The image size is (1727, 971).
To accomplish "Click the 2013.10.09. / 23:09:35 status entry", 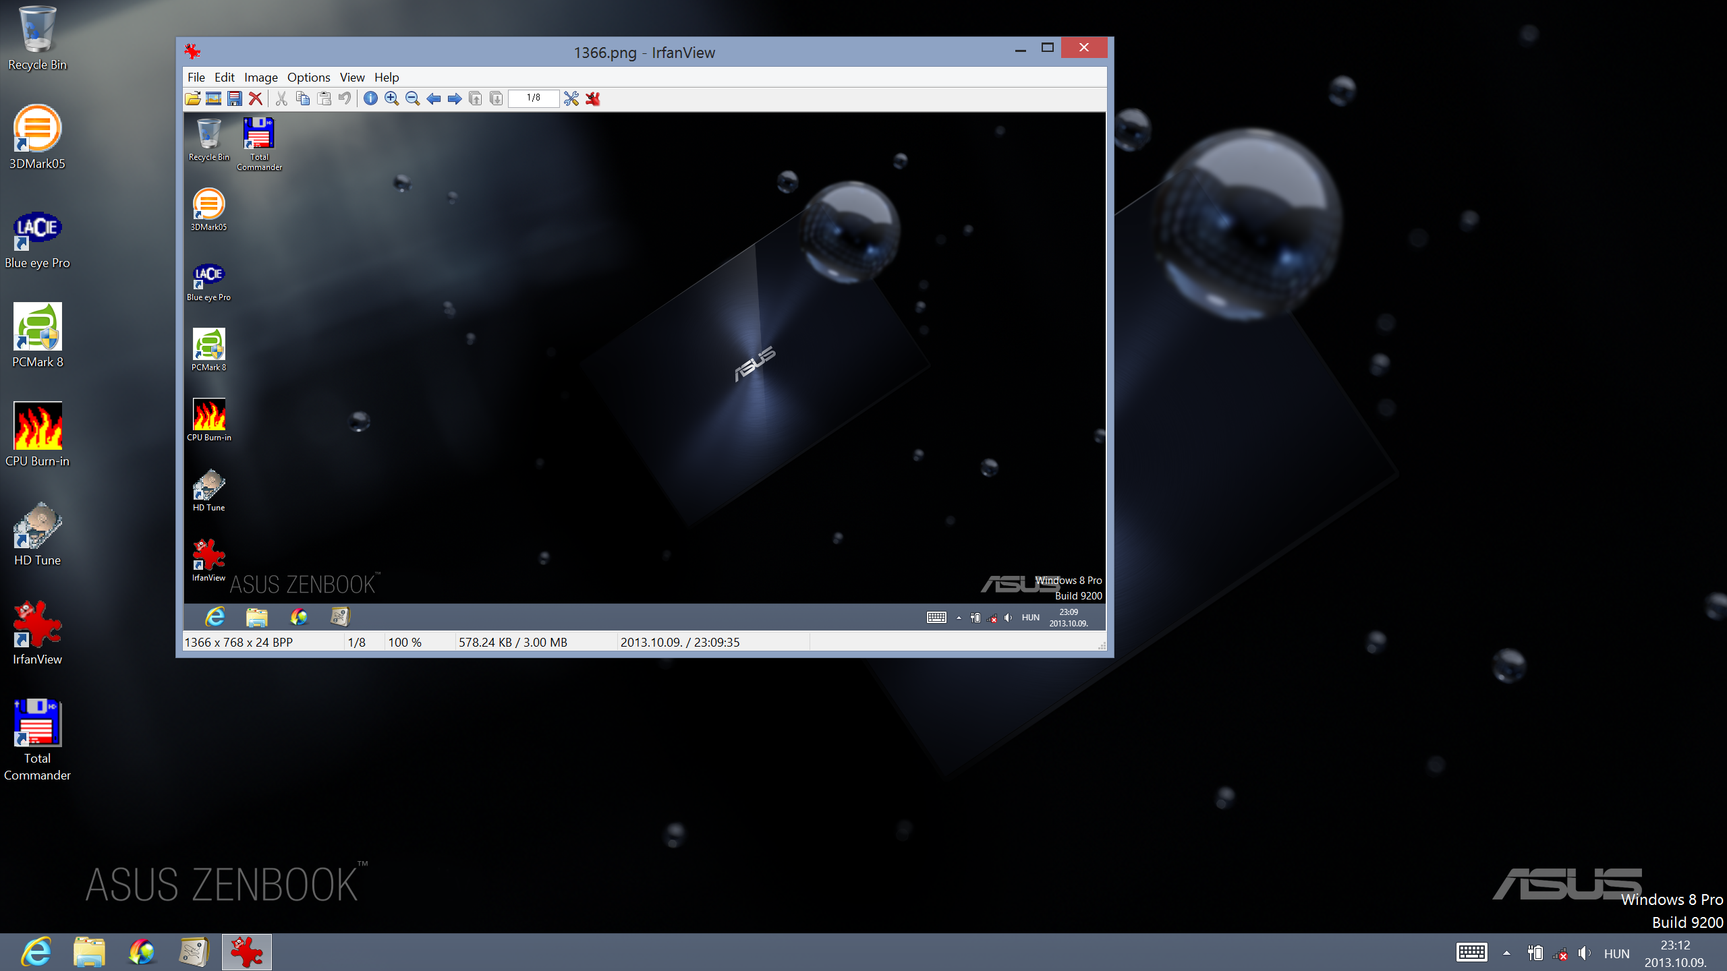I will tap(680, 643).
